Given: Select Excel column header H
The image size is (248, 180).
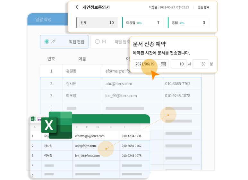Looking at the screenshot, I should pos(111,127).
